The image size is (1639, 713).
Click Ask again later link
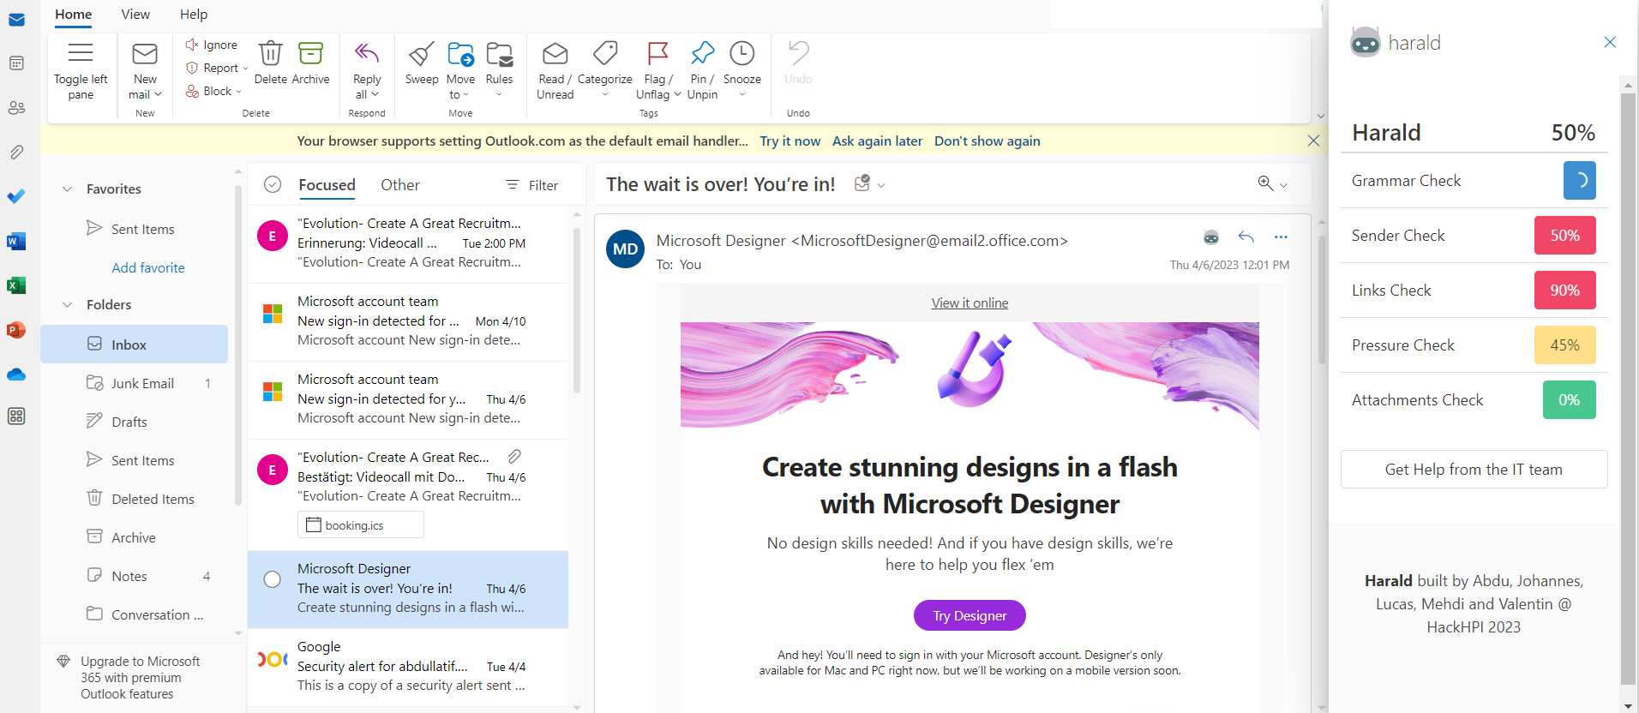[x=877, y=141]
